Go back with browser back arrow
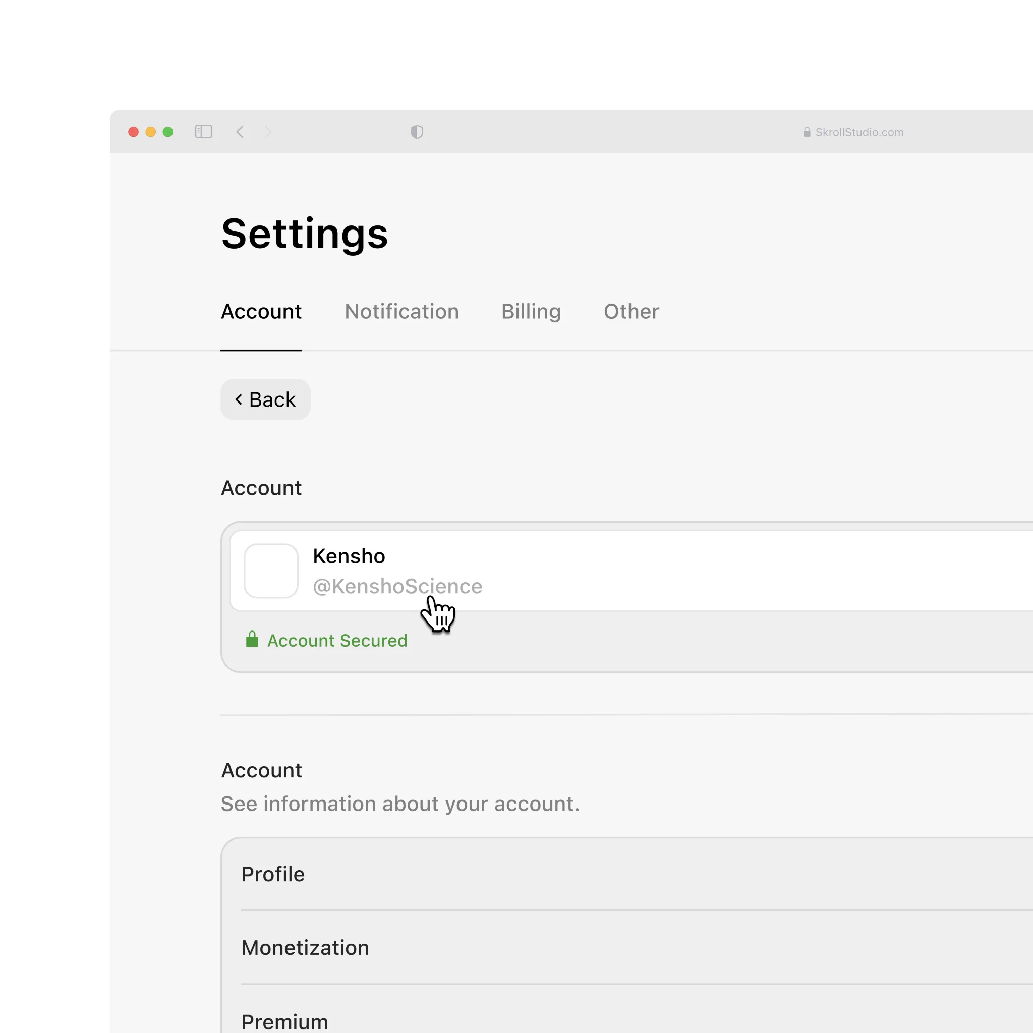Image resolution: width=1033 pixels, height=1033 pixels. tap(240, 132)
